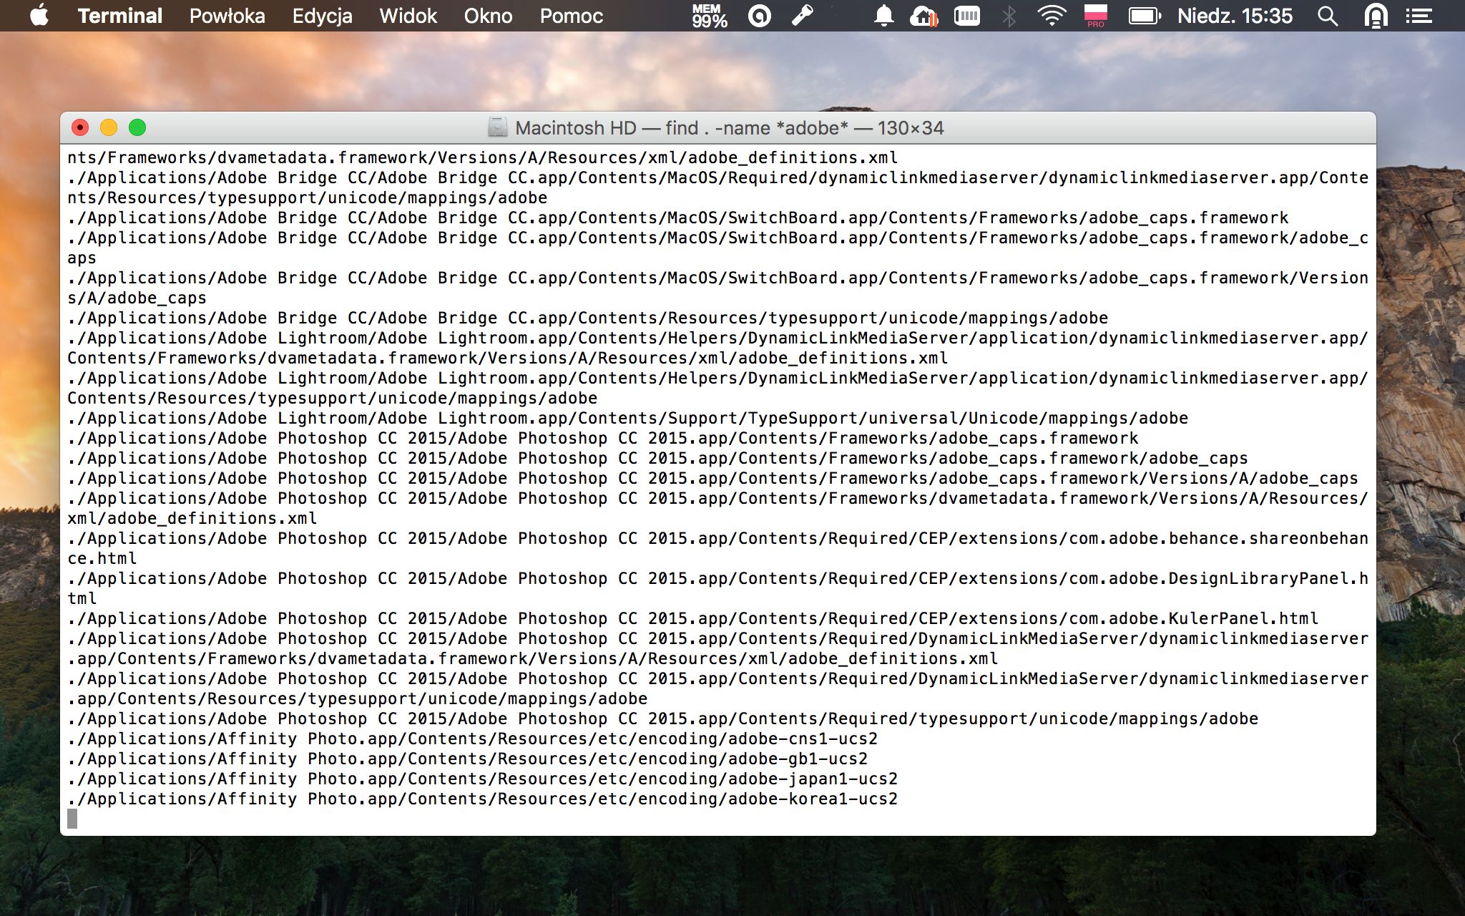Open Spotlight search magnifier
This screenshot has height=916, width=1465.
1328,16
